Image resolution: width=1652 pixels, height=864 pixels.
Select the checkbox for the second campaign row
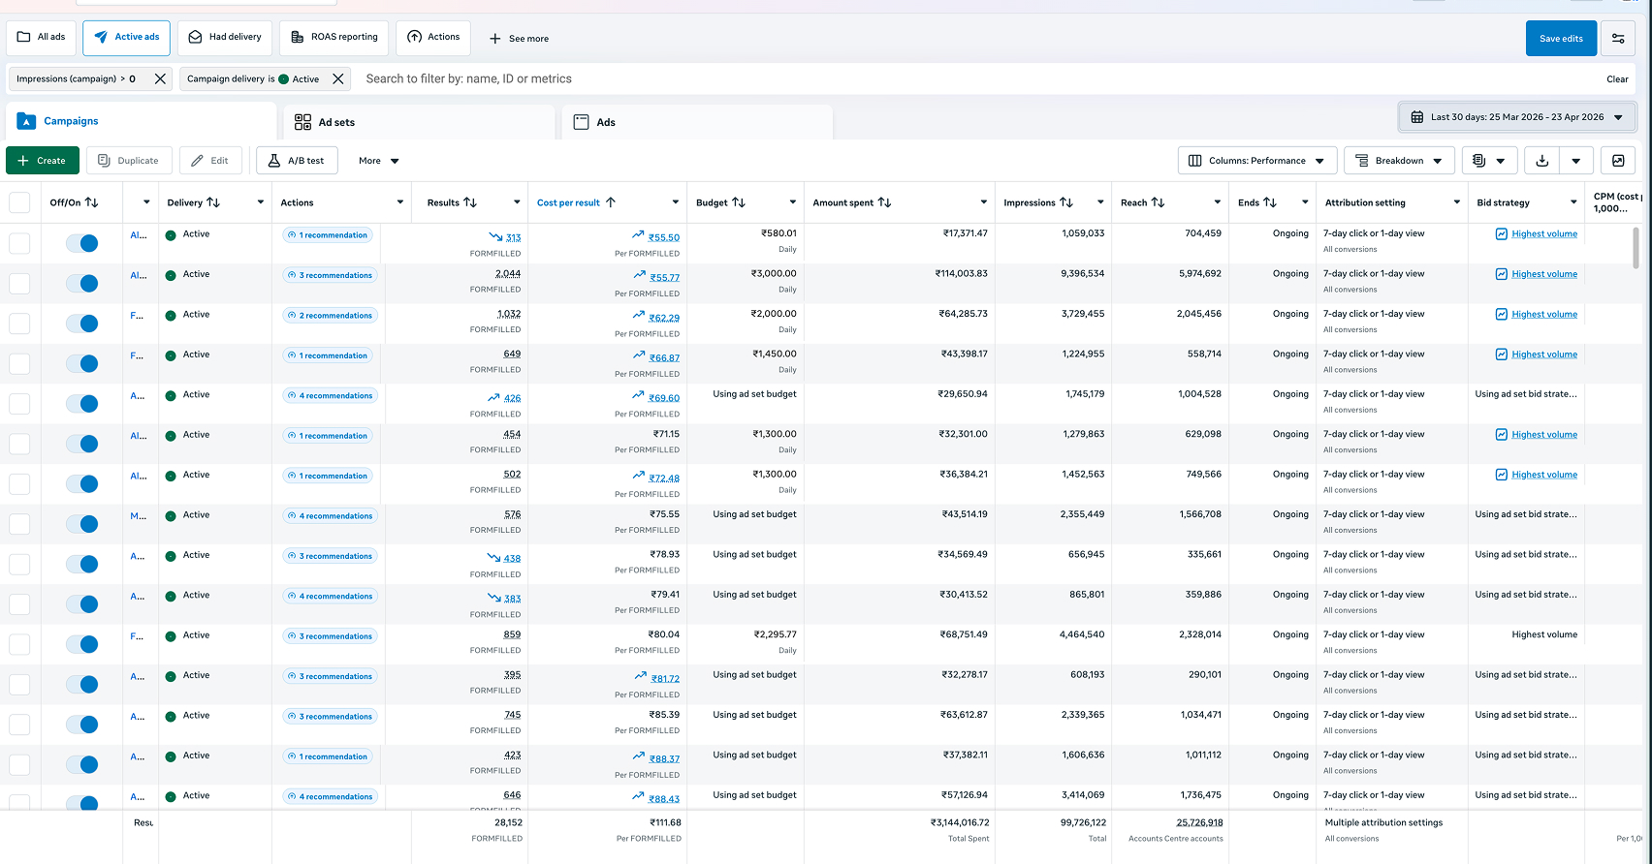pos(19,284)
